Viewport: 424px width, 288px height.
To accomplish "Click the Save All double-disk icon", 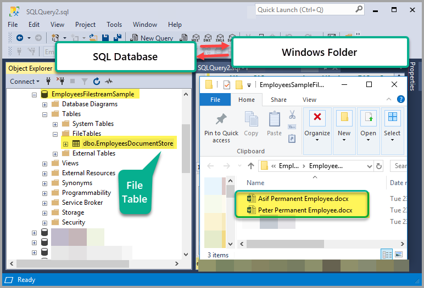I will (118, 37).
